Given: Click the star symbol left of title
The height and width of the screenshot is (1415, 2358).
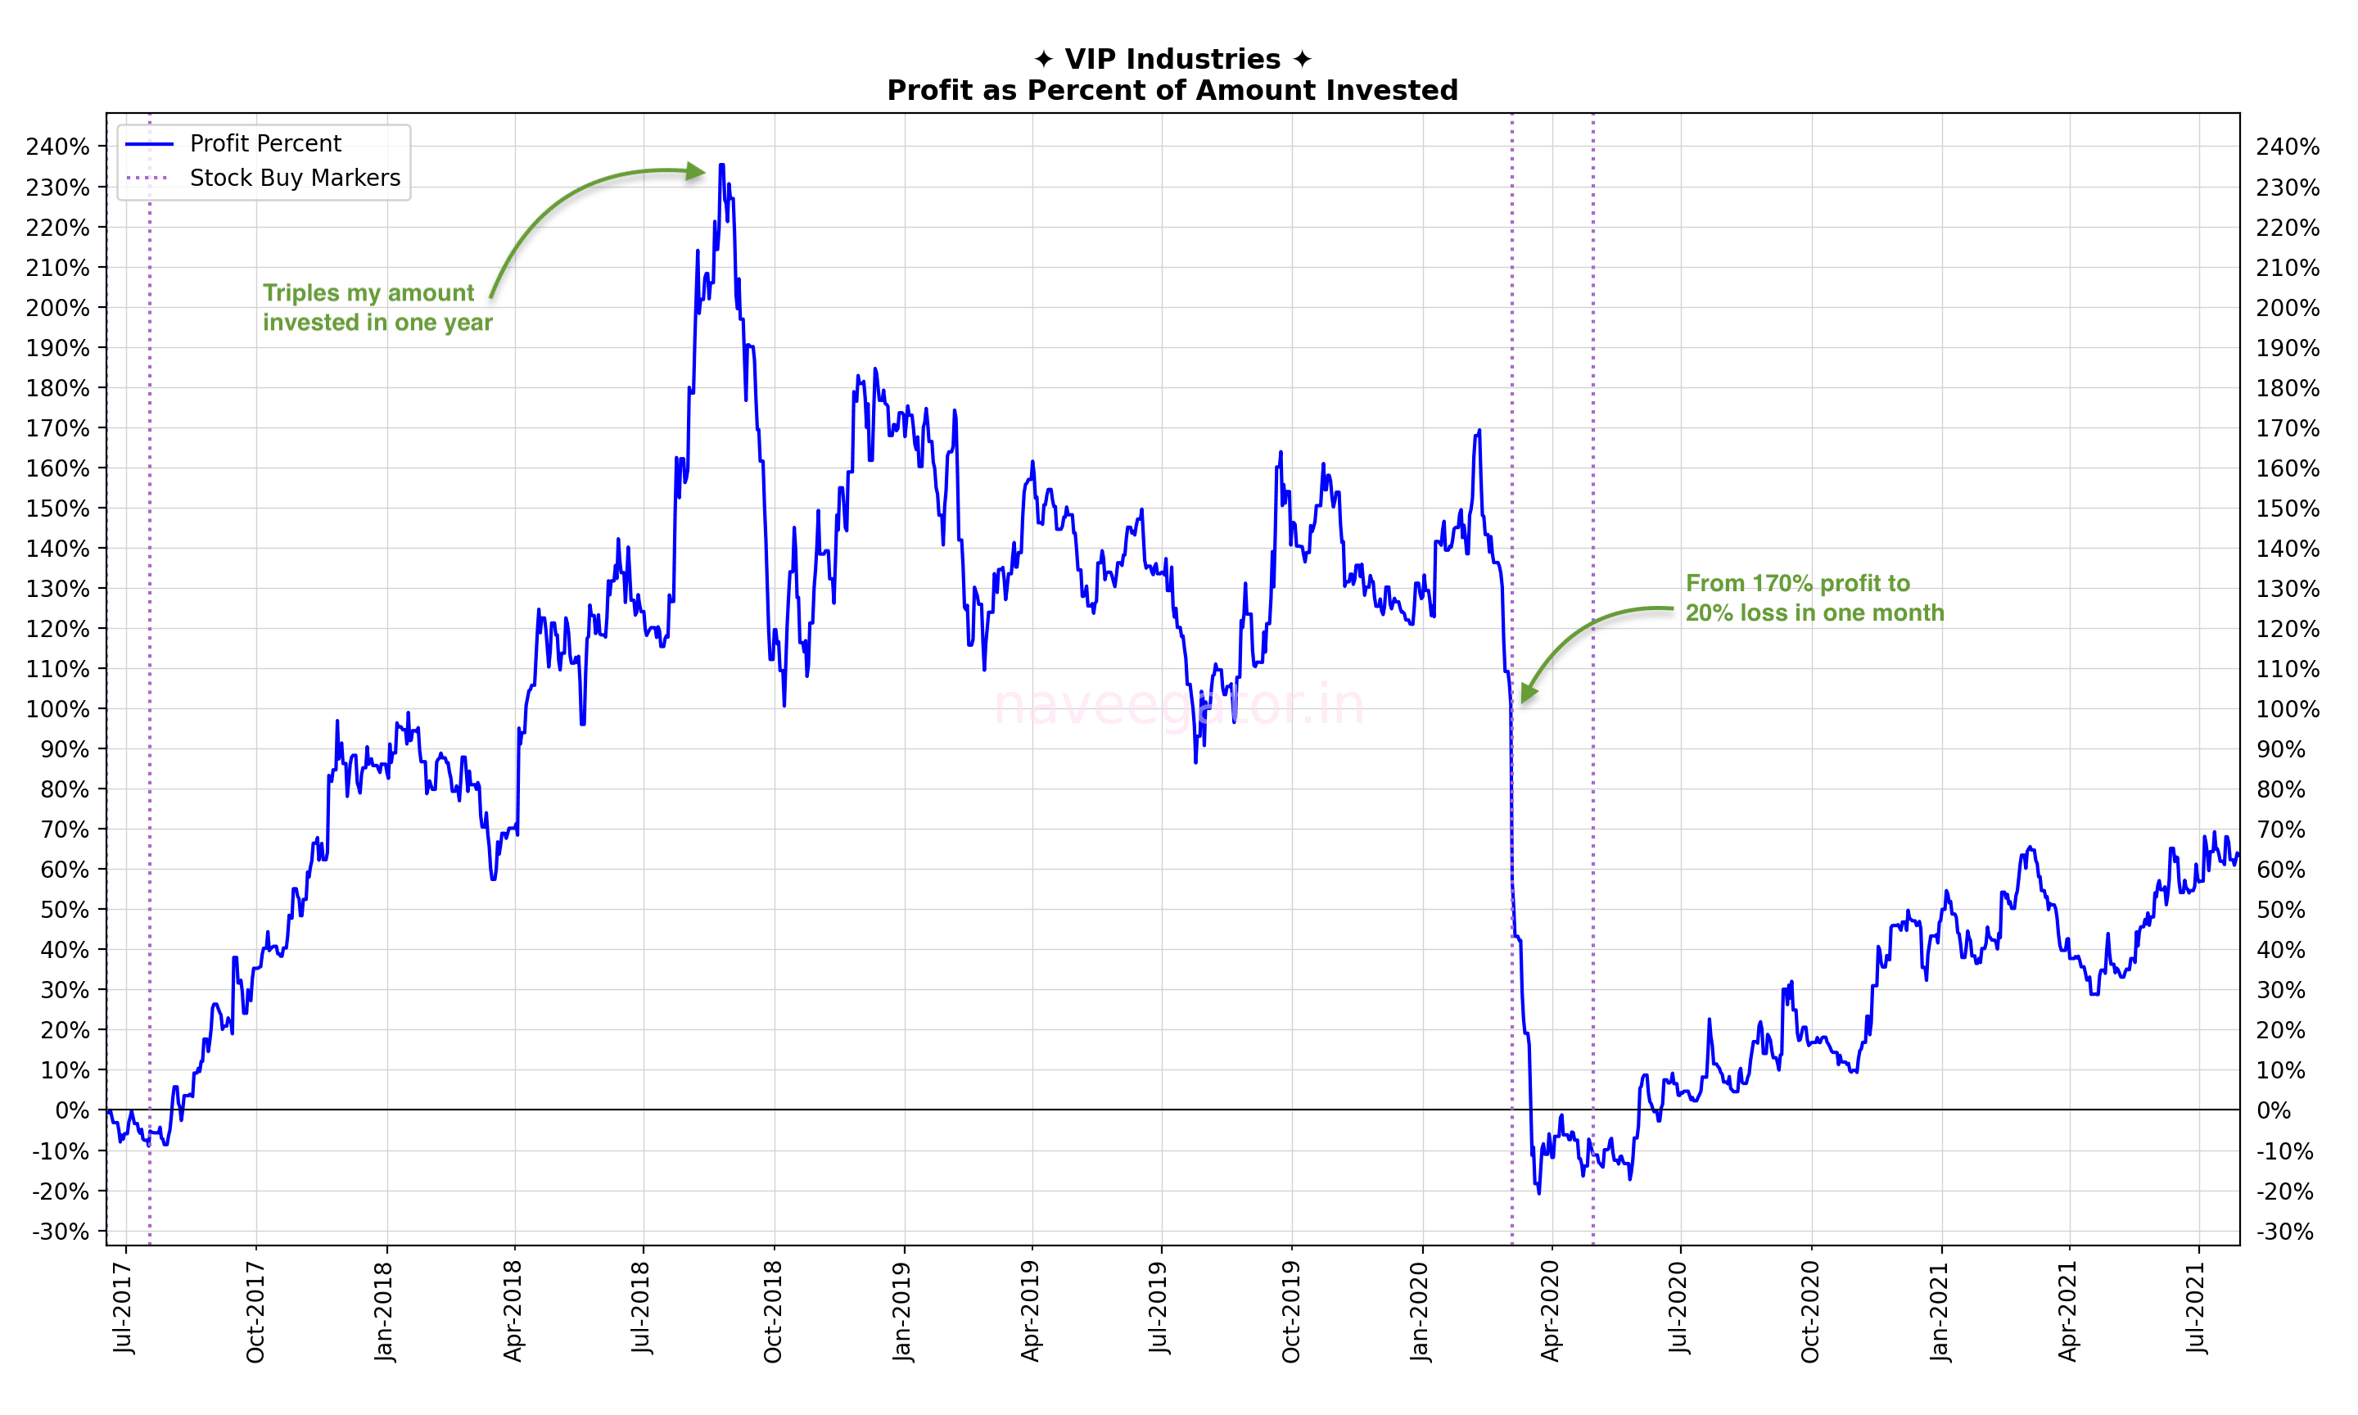Looking at the screenshot, I should pos(1044,60).
